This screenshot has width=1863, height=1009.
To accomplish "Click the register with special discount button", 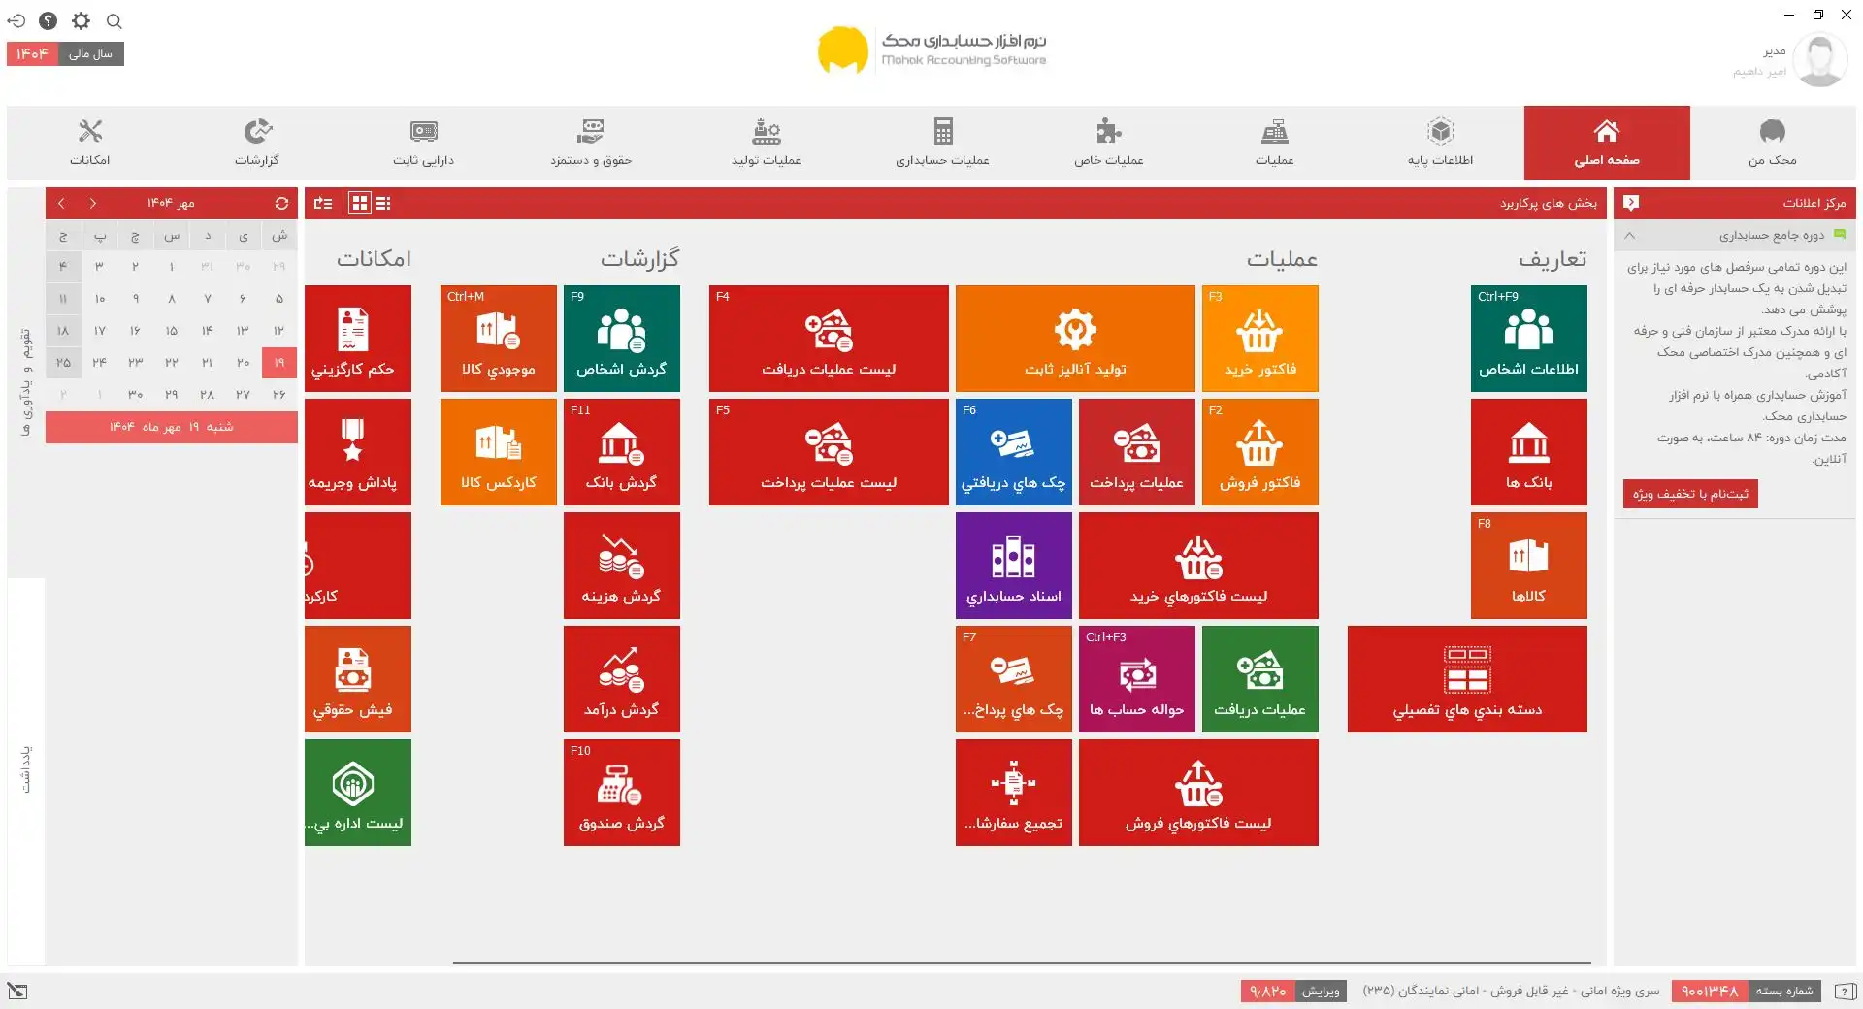I will pyautogui.click(x=1689, y=494).
